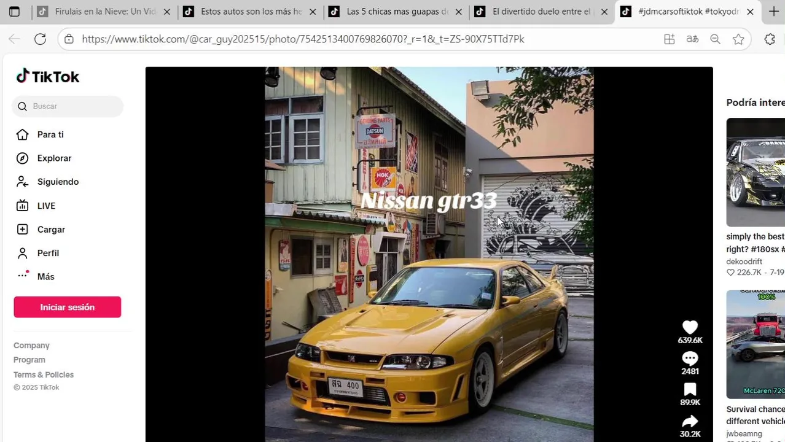The width and height of the screenshot is (785, 442).
Task: Click the 'Survival chance' video title
Action: coord(756,415)
